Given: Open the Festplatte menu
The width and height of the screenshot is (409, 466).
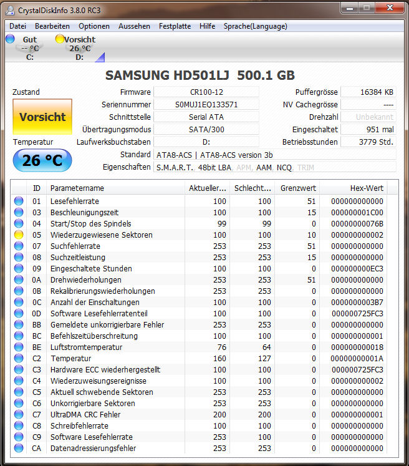Looking at the screenshot, I should [x=175, y=26].
